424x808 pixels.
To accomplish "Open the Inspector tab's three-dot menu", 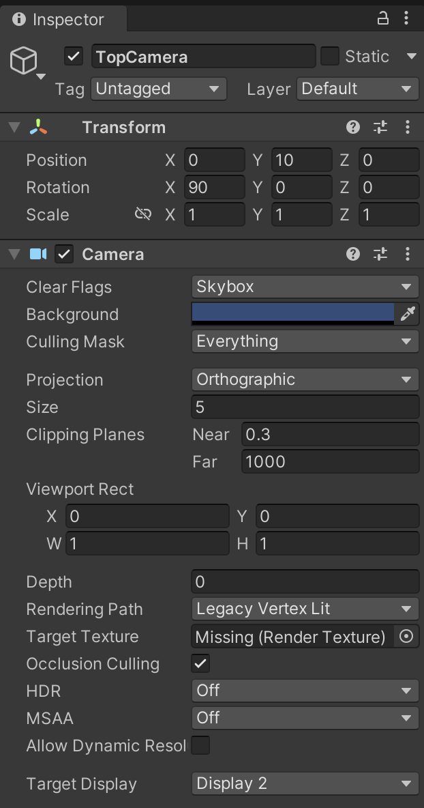I will coord(406,18).
